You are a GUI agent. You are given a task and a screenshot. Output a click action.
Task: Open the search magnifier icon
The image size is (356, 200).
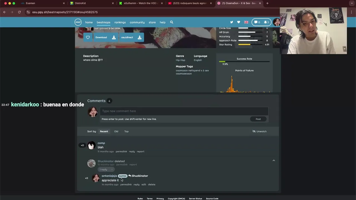[172, 22]
